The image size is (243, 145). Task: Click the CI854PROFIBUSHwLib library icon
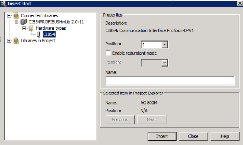pos(24,22)
